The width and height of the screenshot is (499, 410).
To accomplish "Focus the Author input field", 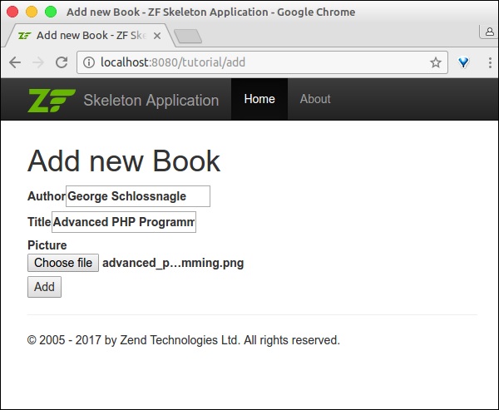I will pyautogui.click(x=138, y=196).
